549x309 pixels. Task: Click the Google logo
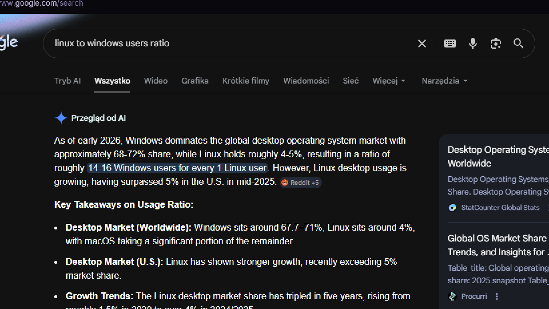[9, 43]
